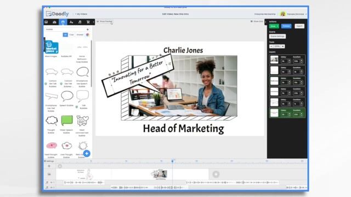The width and height of the screenshot is (351, 197).
Task: Adjust the top layer's duration stepper
Action: coord(301,61)
